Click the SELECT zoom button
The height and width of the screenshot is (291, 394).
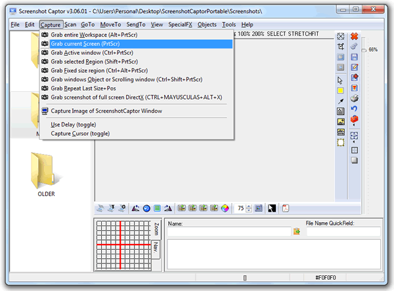[276, 34]
